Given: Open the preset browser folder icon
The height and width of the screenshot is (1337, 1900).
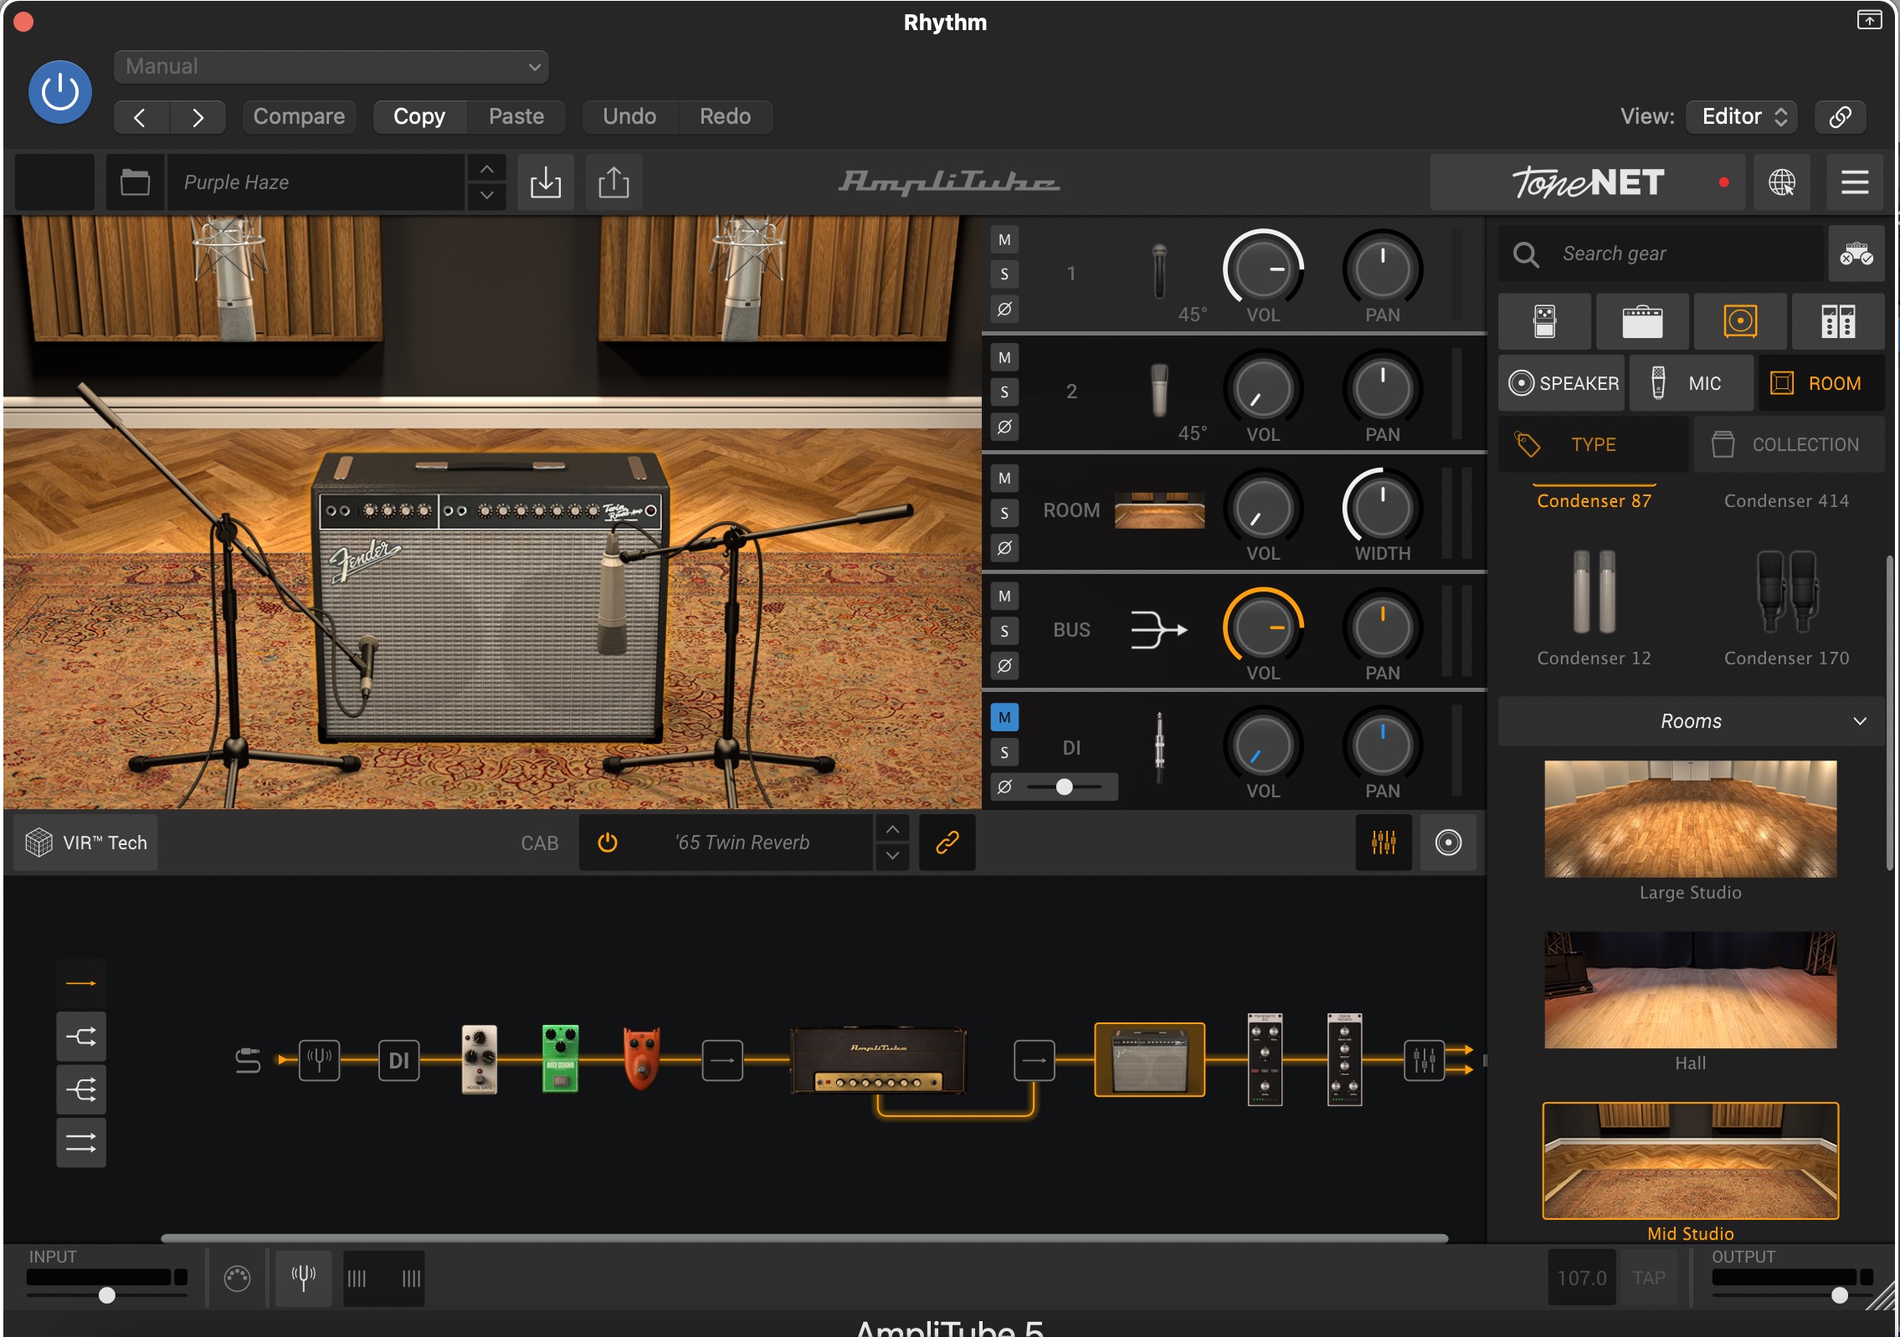Looking at the screenshot, I should coord(135,182).
